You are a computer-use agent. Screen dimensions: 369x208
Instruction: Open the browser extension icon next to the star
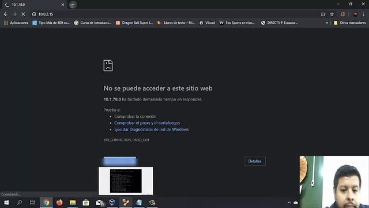click(342, 14)
